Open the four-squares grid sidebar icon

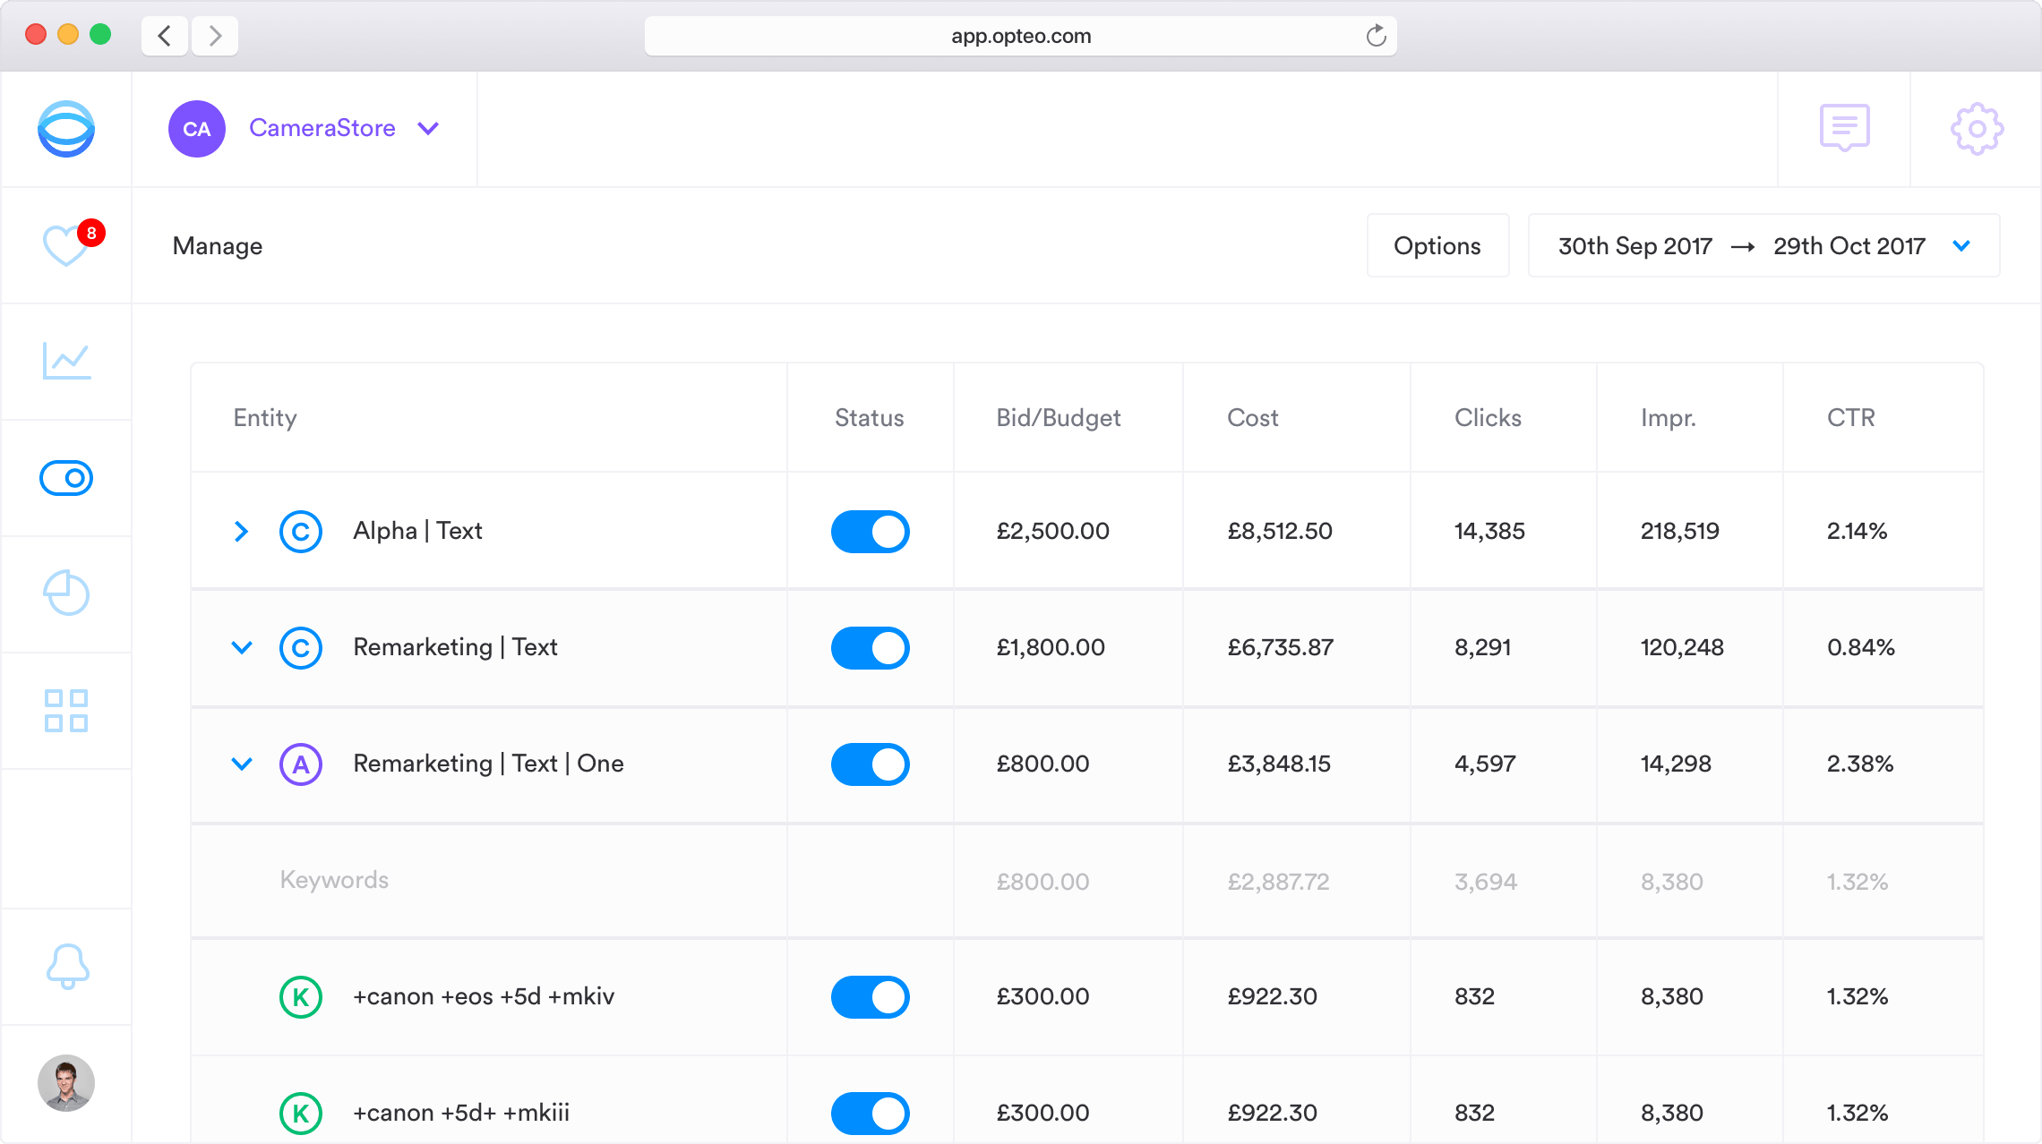(x=66, y=710)
